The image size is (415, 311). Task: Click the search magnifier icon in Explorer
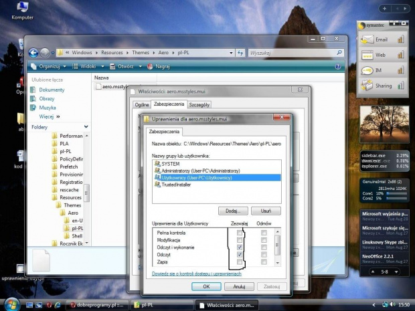click(339, 53)
